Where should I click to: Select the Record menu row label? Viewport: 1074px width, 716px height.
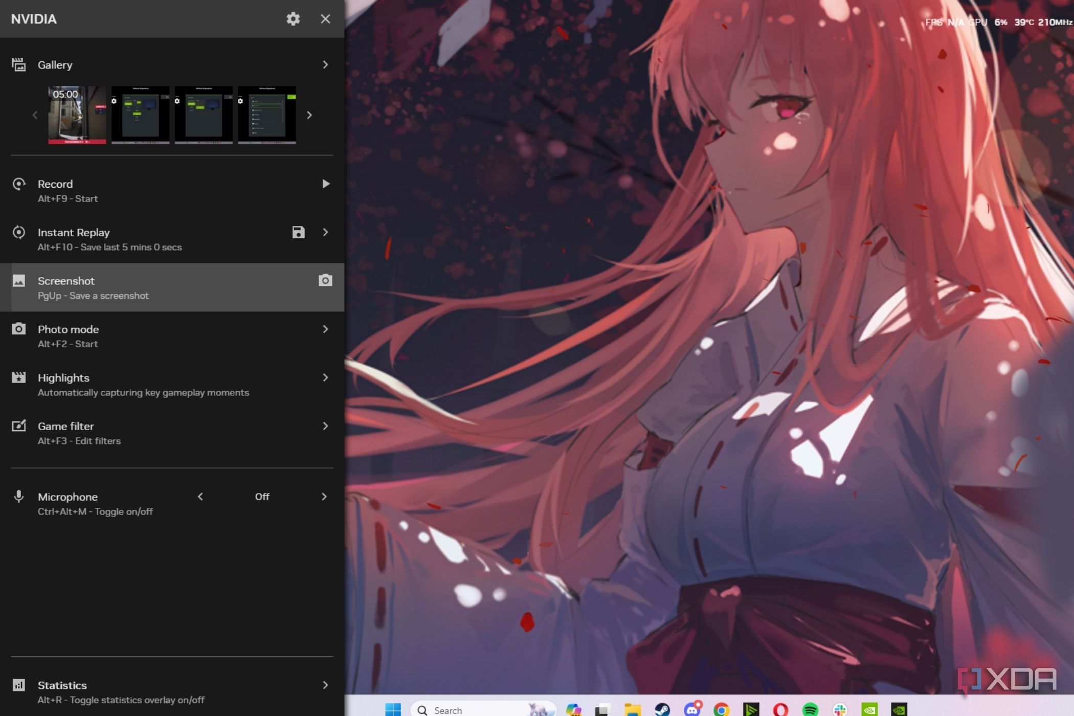tap(55, 184)
